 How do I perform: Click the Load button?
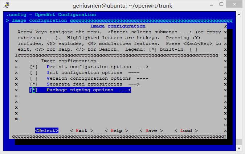pyautogui.click(x=186, y=130)
